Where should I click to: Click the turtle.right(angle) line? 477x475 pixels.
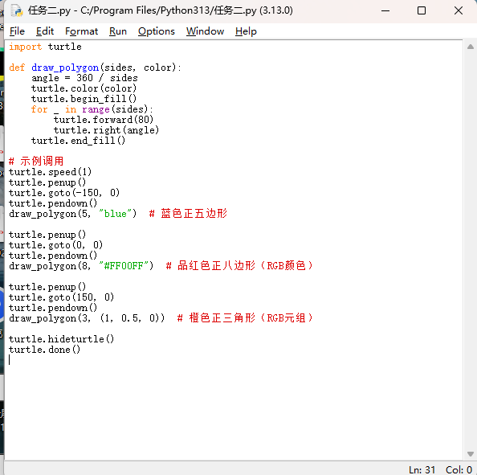[x=107, y=130]
